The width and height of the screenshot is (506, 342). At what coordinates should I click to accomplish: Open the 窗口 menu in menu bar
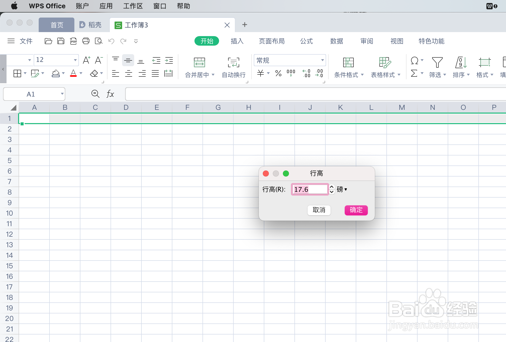point(160,6)
